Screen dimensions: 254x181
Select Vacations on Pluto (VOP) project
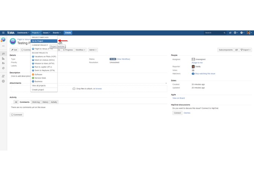(x=44, y=56)
